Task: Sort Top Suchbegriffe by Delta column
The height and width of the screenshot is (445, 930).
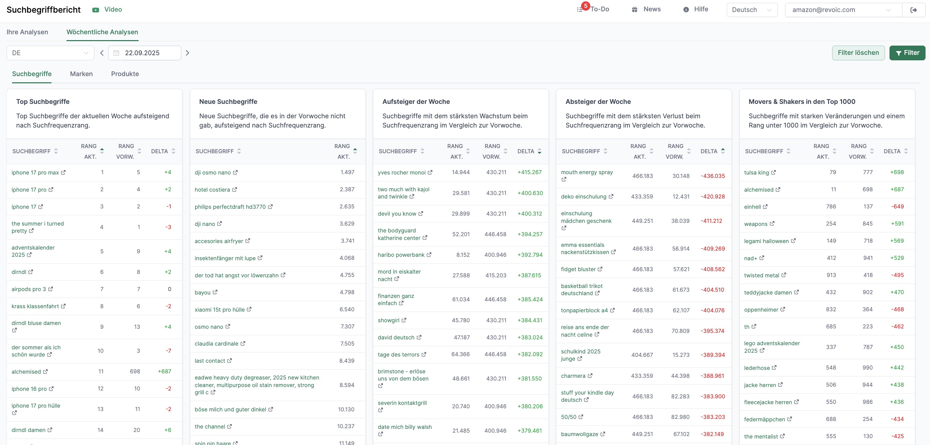Action: click(x=174, y=151)
